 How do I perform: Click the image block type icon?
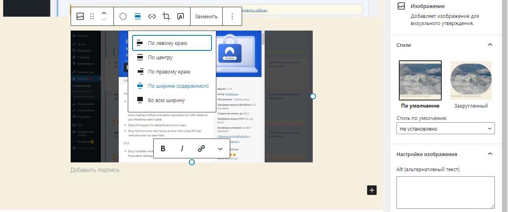coord(80,16)
